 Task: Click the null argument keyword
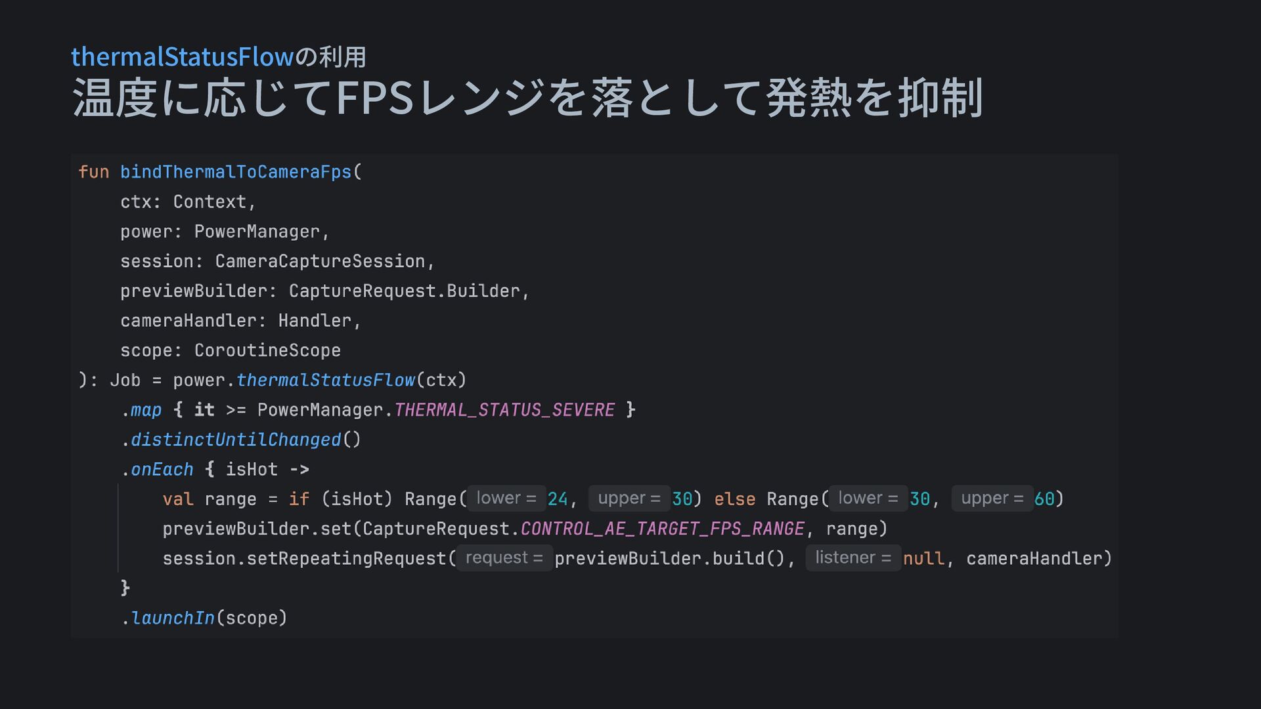[x=923, y=559]
